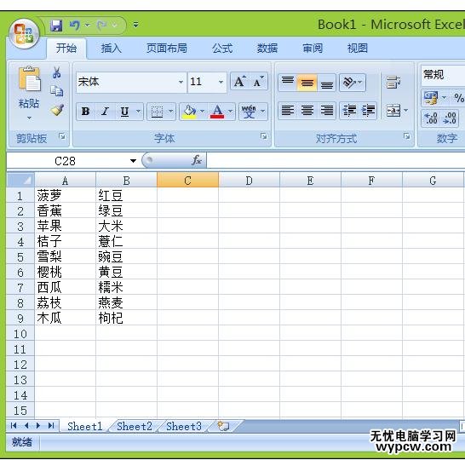This screenshot has width=465, height=460.
Task: Switch to Sheet2
Action: click(x=135, y=427)
